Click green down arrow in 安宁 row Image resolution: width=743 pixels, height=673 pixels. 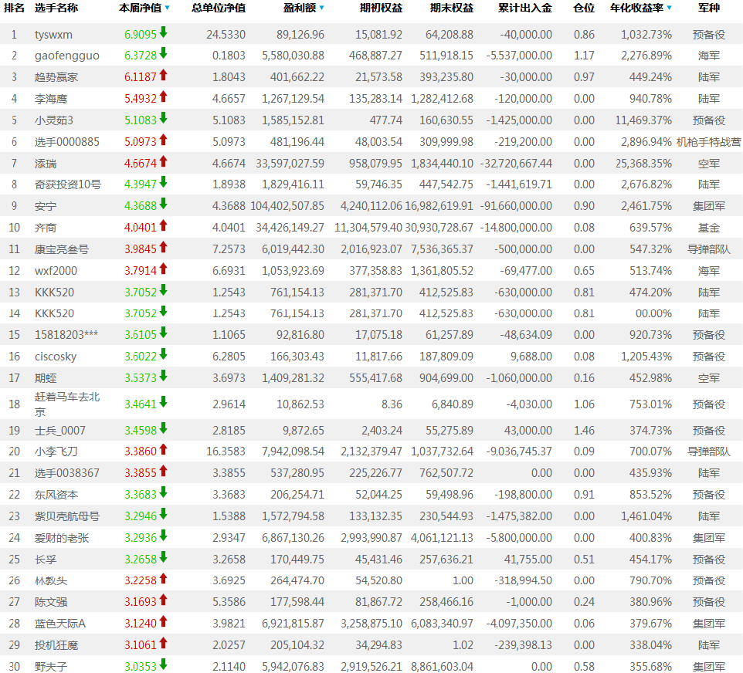point(164,204)
